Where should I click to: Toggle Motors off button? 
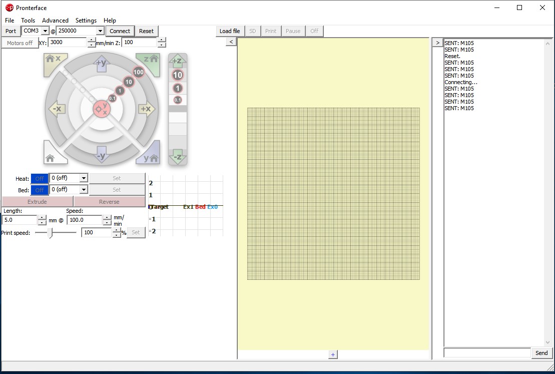pyautogui.click(x=20, y=43)
